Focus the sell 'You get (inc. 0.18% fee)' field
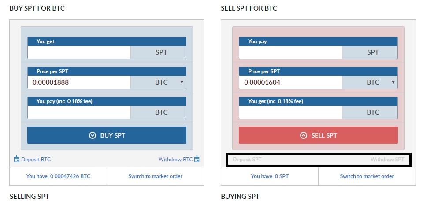427x201 pixels. click(290, 112)
